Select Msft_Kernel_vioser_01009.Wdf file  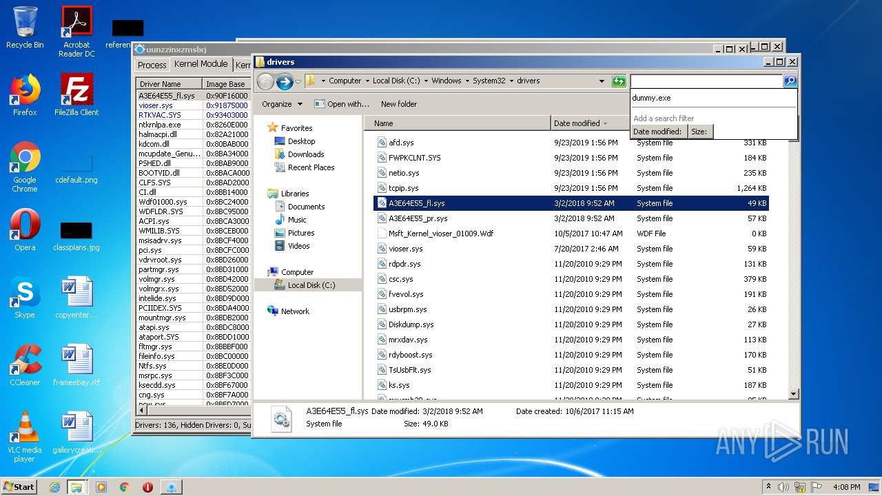pos(571,234)
